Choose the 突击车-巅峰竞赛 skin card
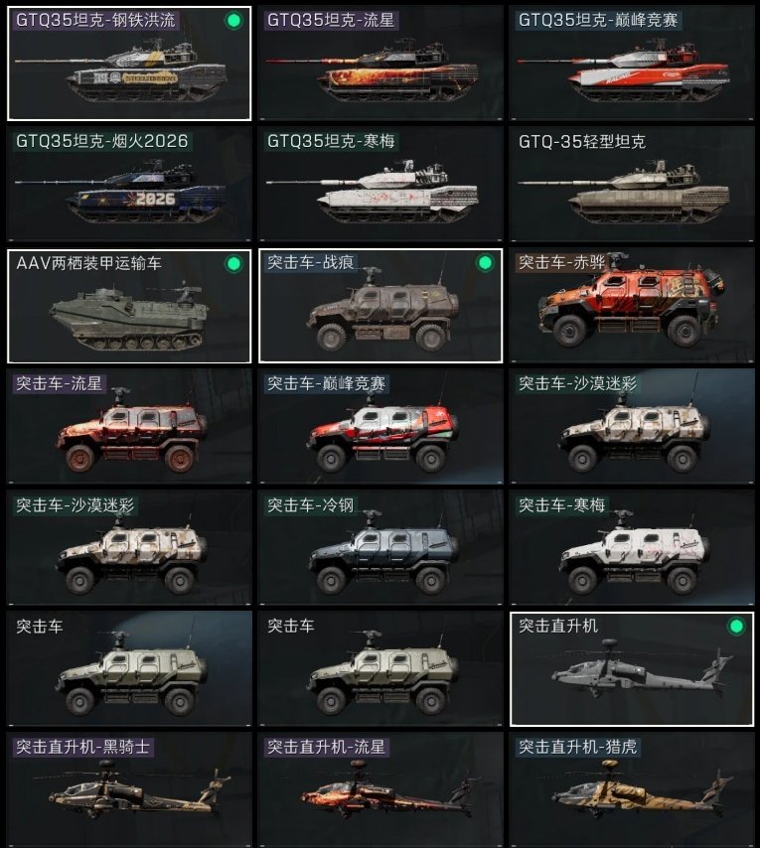 pos(380,427)
